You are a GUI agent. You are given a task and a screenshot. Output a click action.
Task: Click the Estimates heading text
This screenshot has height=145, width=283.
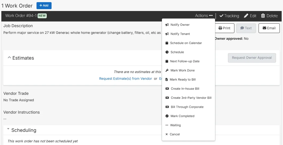coord(23,58)
